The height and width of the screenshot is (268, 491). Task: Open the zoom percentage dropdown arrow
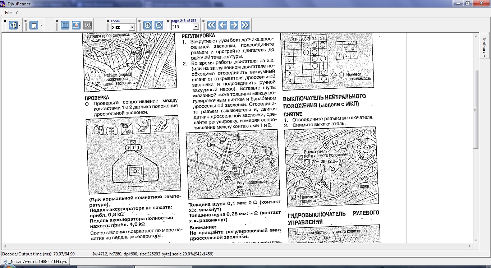click(132, 27)
